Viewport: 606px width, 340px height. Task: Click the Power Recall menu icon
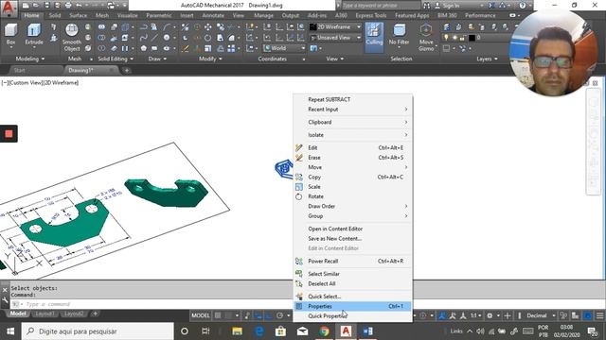pos(299,261)
